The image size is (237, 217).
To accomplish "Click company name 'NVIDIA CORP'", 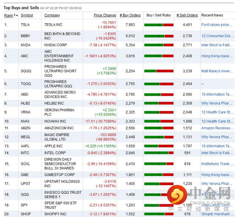I will [55, 45].
